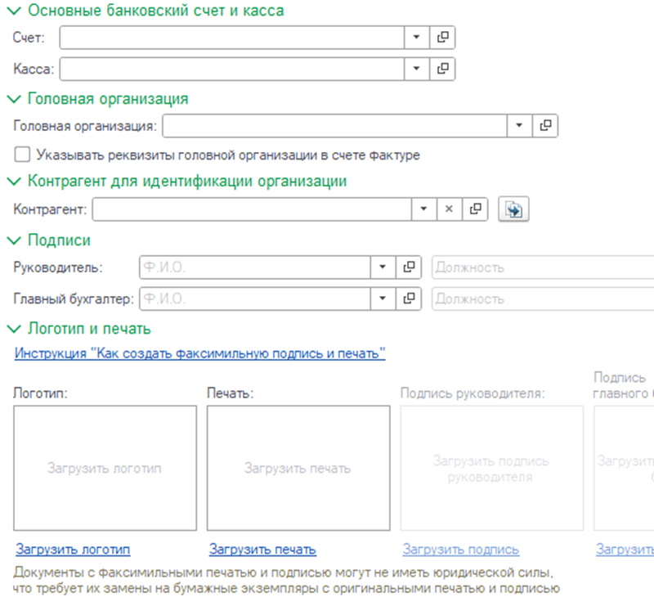Click open icon for Руководитель field
This screenshot has width=654, height=606.
point(409,267)
